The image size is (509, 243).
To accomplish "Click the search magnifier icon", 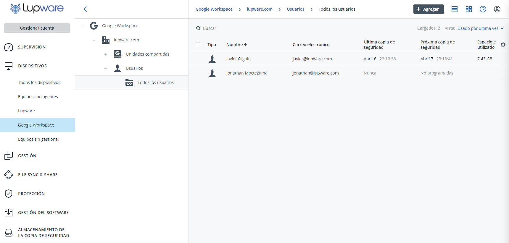I will pyautogui.click(x=198, y=28).
